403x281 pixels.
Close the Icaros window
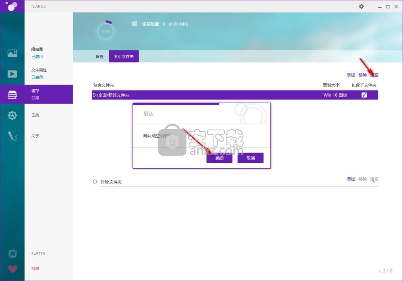(396, 7)
